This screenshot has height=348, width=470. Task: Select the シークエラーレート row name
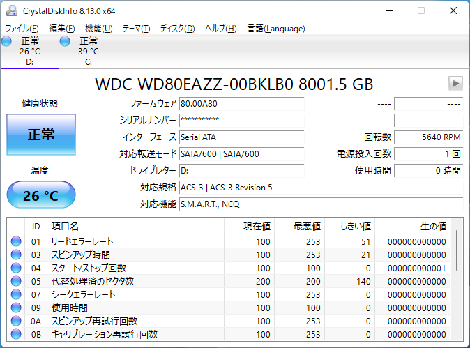point(83,294)
